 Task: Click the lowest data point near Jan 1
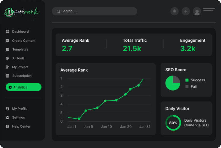pos(79,119)
